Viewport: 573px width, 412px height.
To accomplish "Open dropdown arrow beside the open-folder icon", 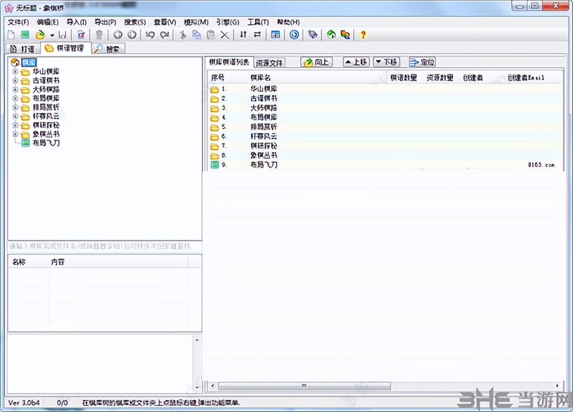I will pyautogui.click(x=52, y=35).
